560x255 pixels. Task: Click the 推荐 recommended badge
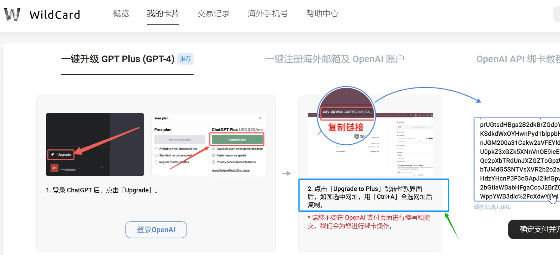click(185, 59)
